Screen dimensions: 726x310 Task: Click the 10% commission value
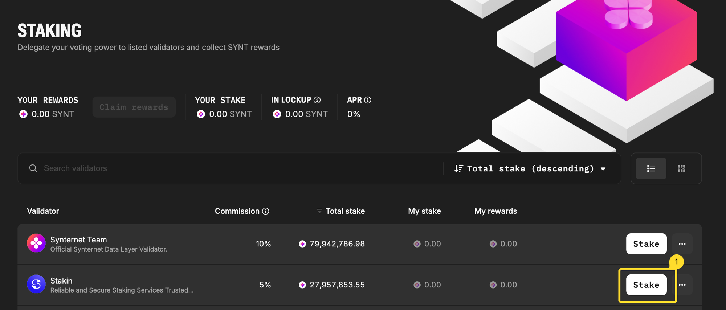264,244
